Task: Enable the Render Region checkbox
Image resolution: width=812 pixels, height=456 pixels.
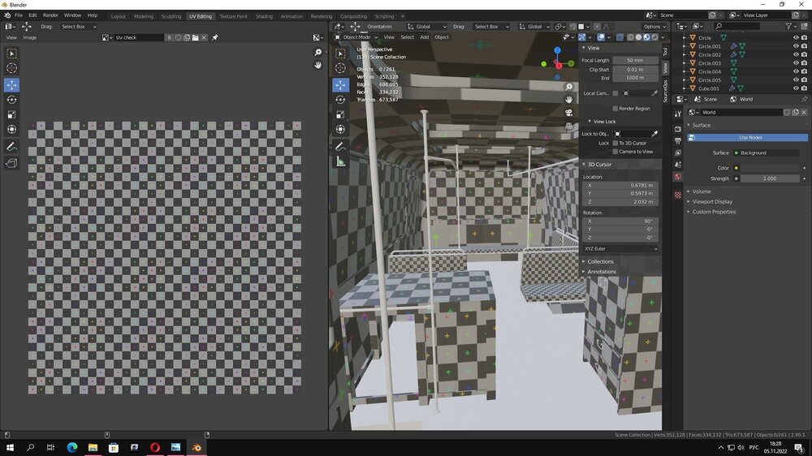Action: (615, 108)
